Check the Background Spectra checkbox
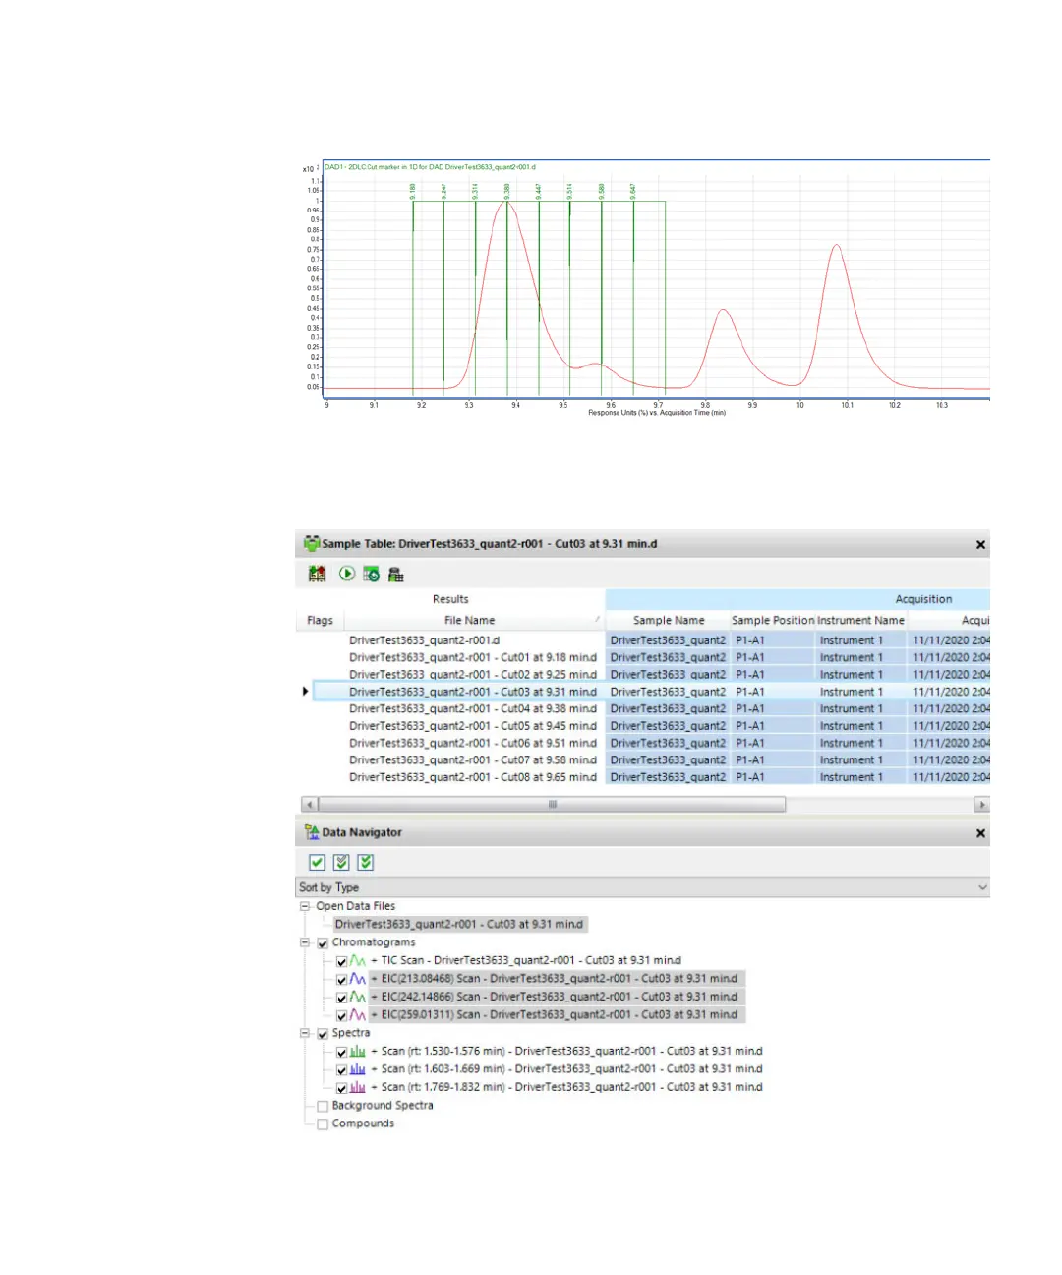This screenshot has height=1275, width=1062. 323,1106
